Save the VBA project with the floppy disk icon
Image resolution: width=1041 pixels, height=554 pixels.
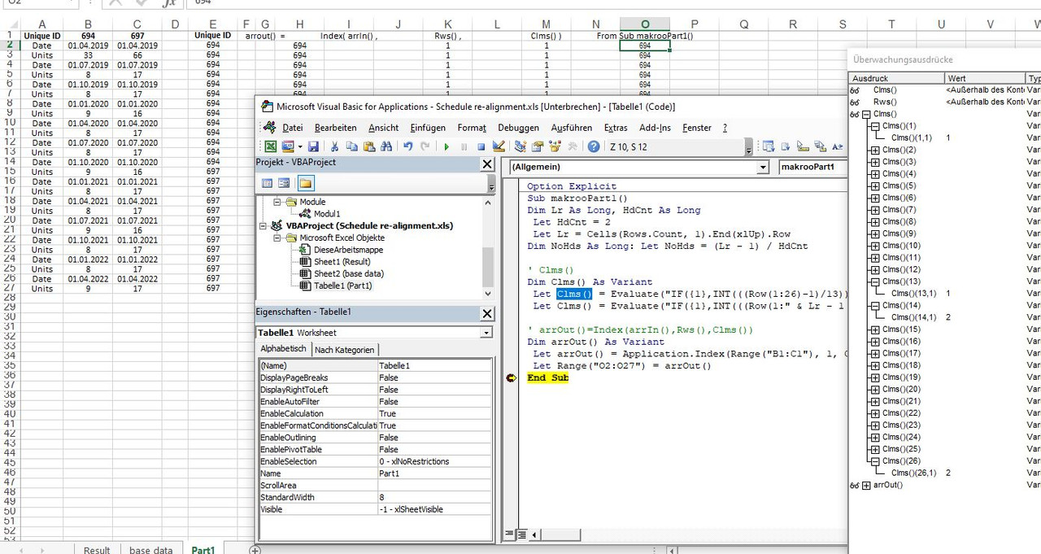[x=313, y=146]
